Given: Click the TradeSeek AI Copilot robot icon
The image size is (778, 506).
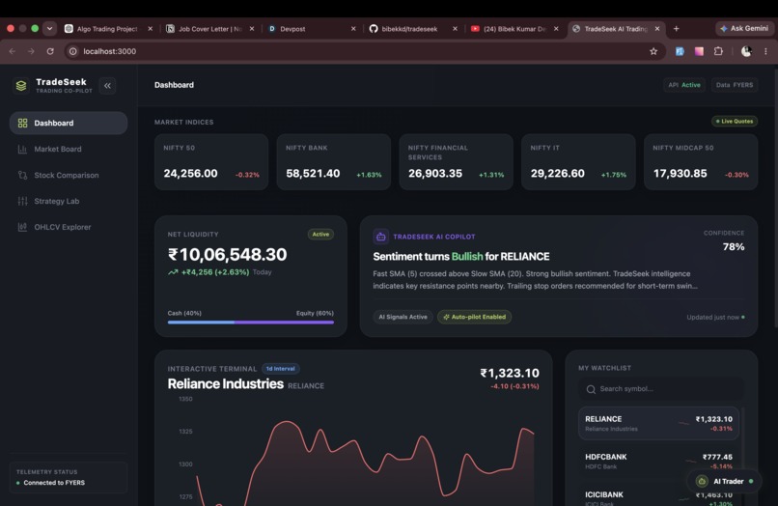Looking at the screenshot, I should point(380,237).
